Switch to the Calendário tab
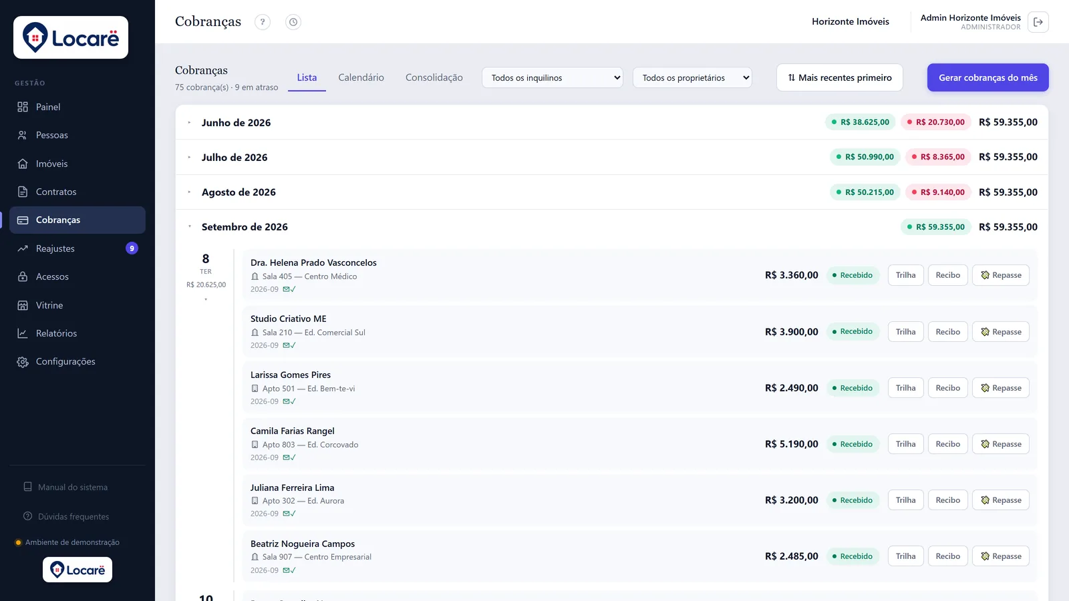1069x601 pixels. (x=361, y=77)
